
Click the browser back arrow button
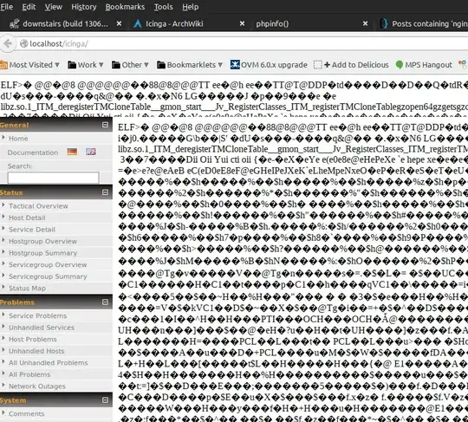pyautogui.click(x=8, y=43)
